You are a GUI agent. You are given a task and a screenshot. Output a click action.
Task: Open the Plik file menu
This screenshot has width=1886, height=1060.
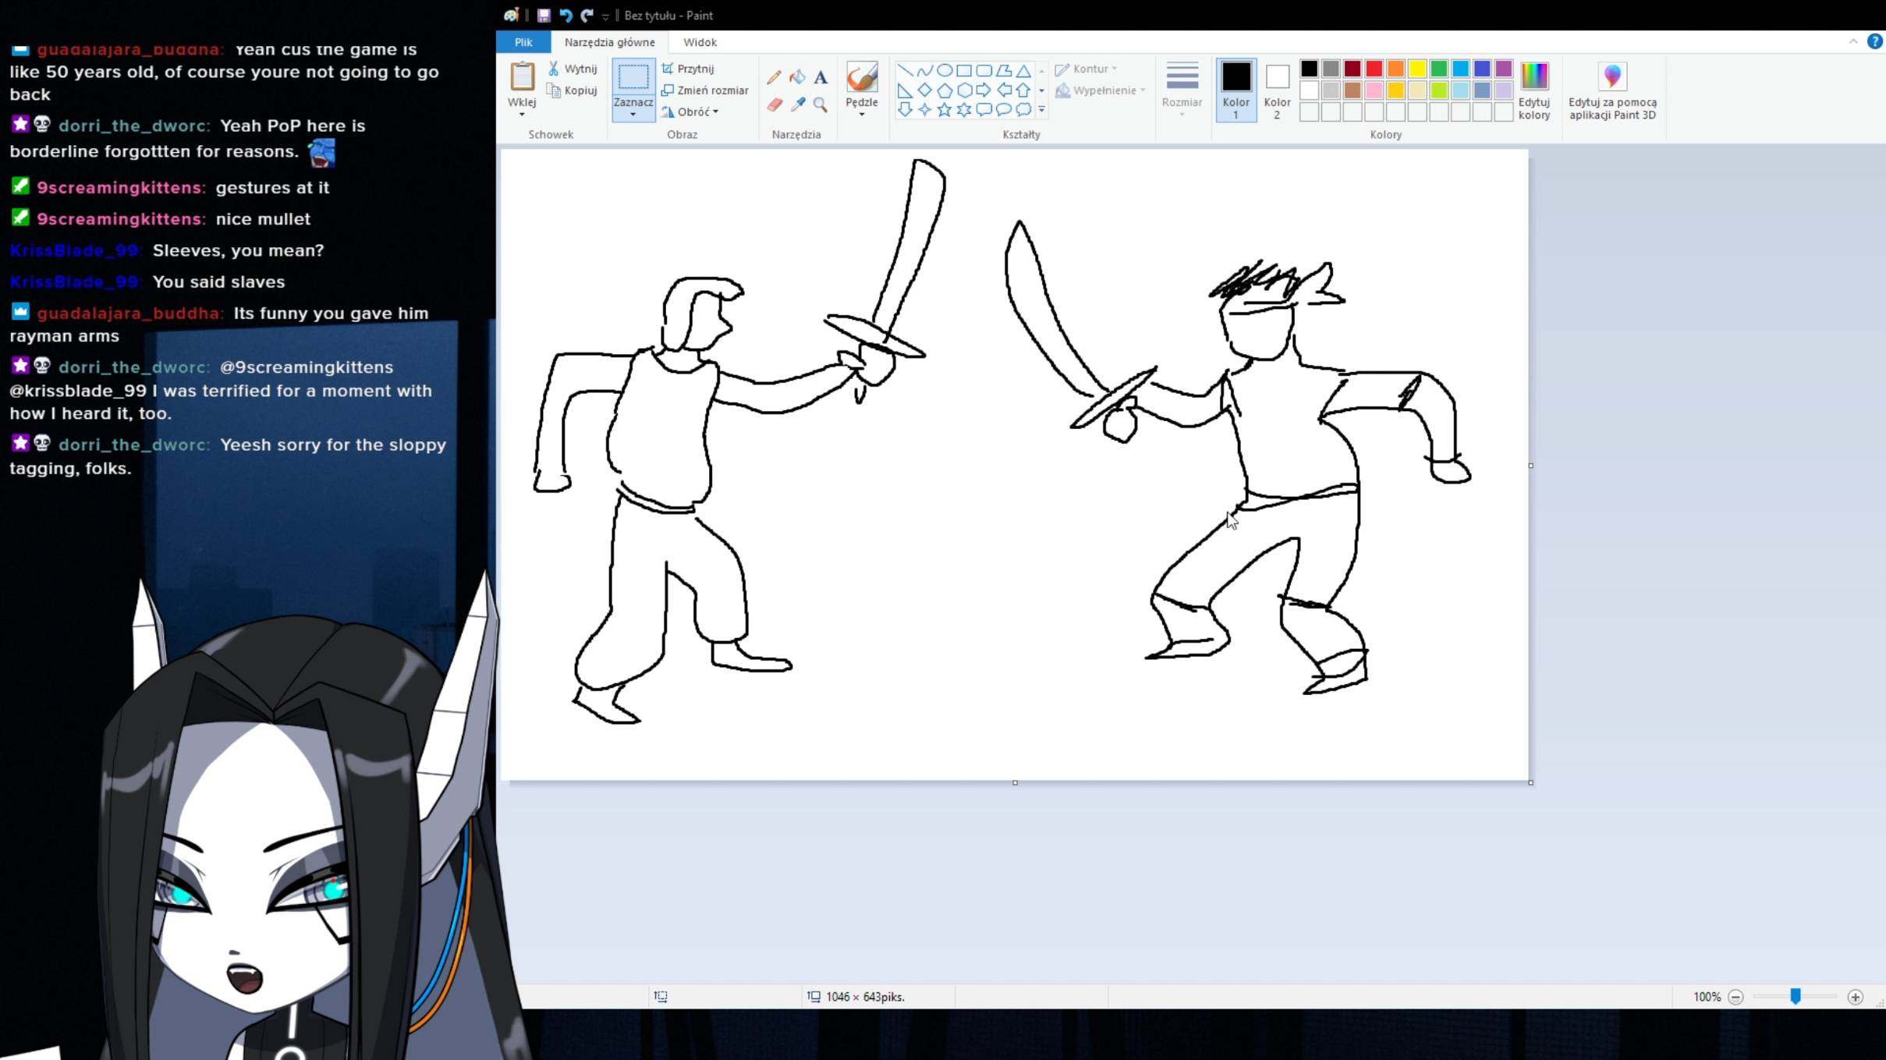click(523, 42)
